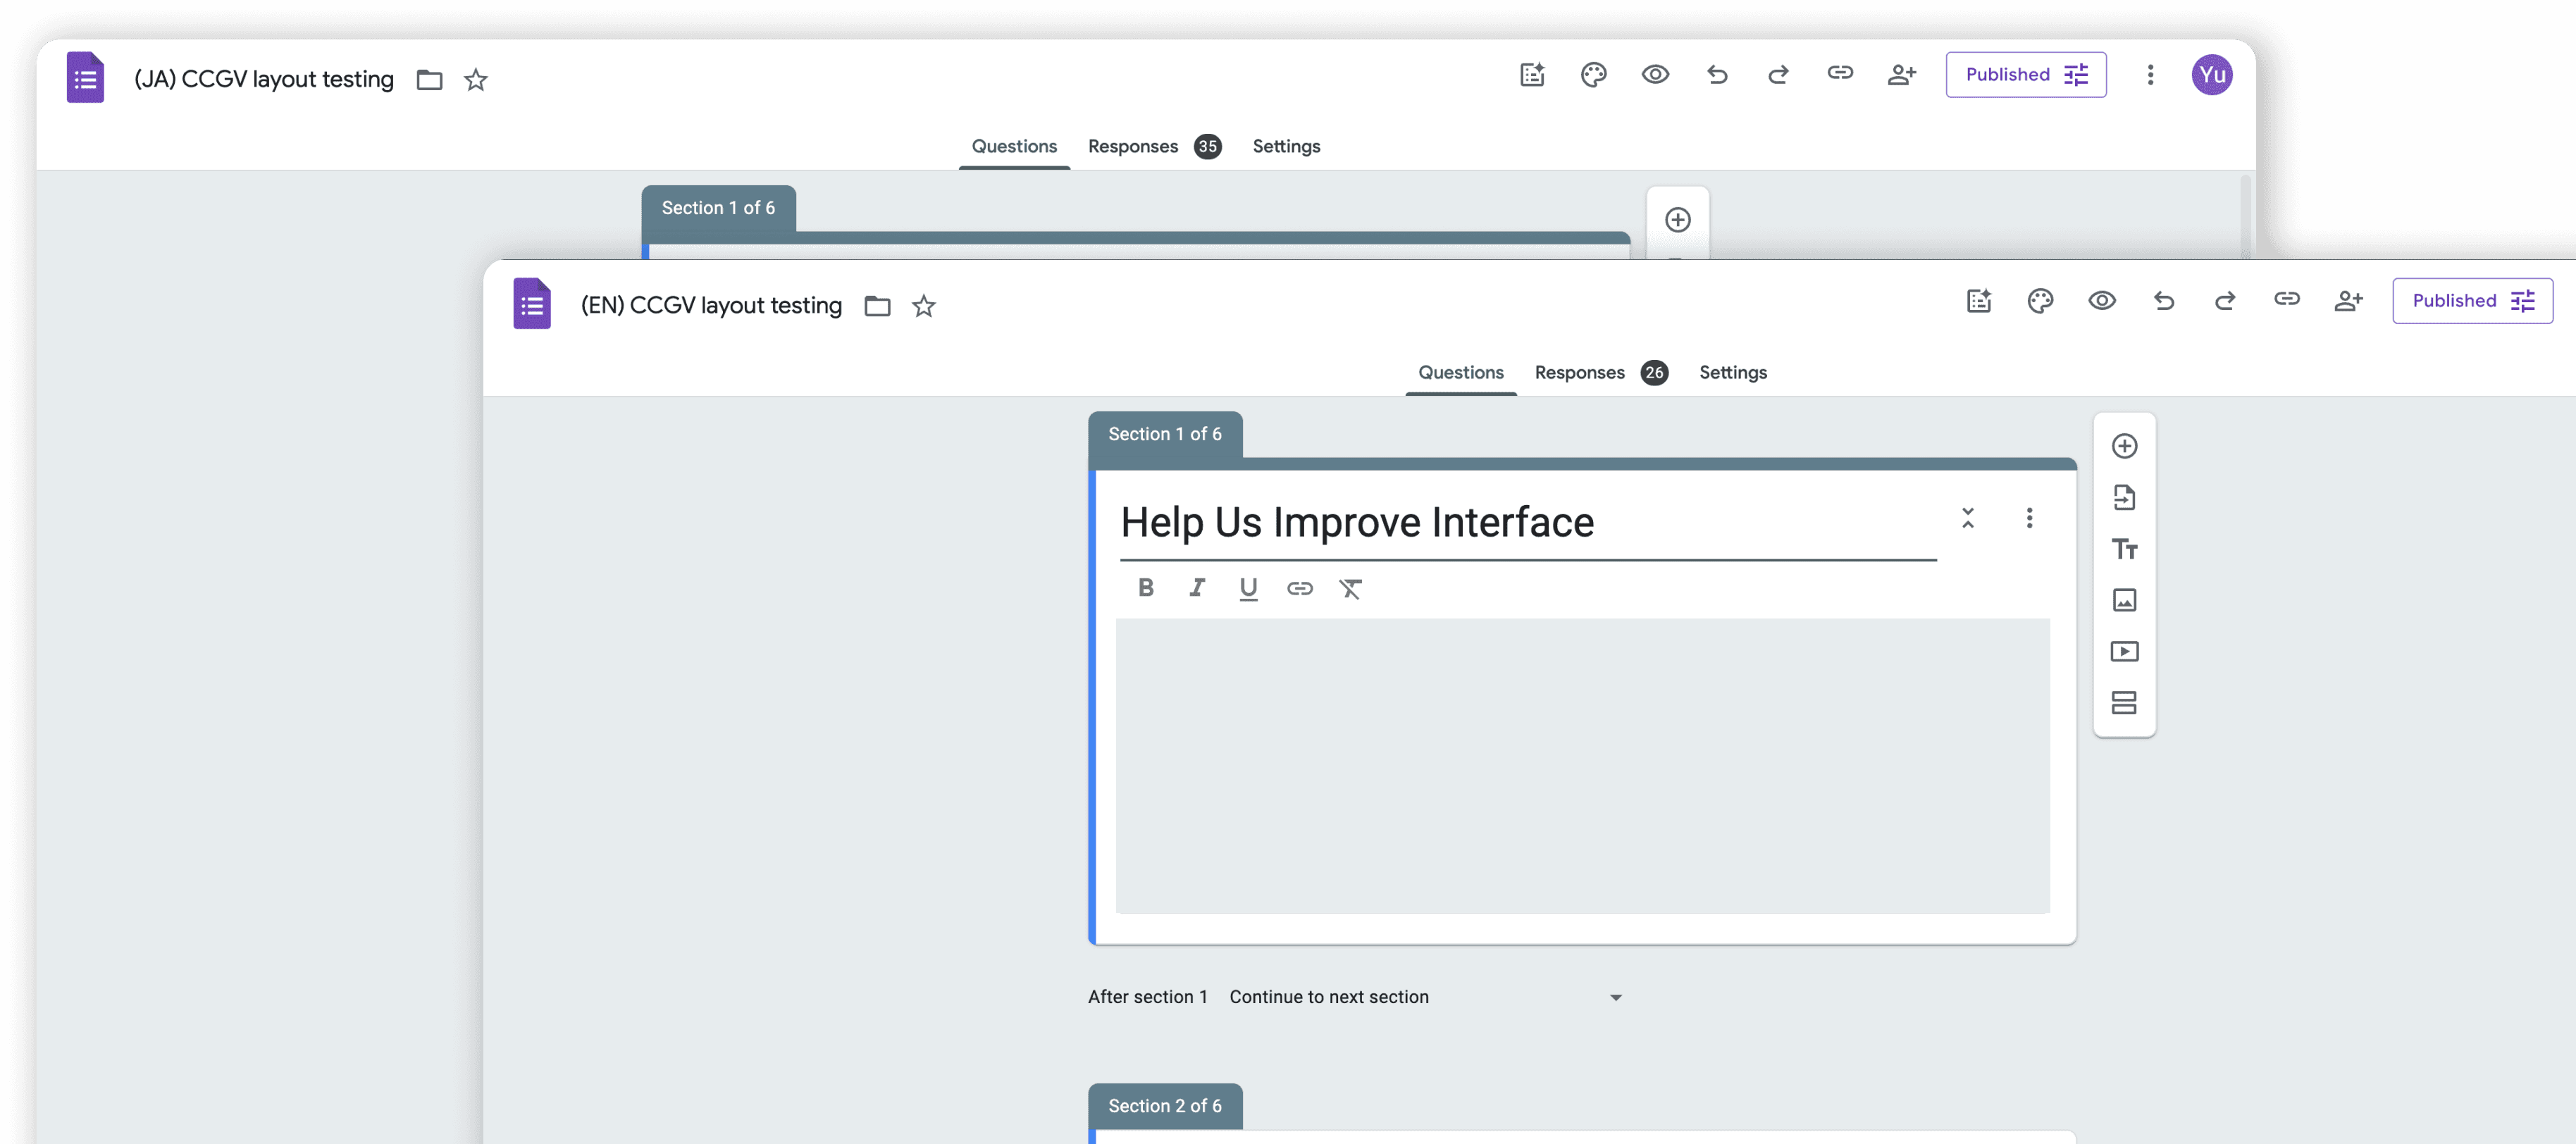Click Add video icon in sidebar

pos(2124,652)
